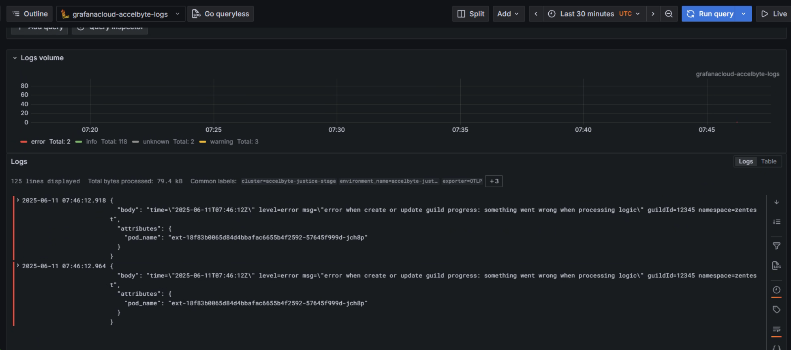
Task: Start Live streaming mode
Action: pyautogui.click(x=773, y=14)
